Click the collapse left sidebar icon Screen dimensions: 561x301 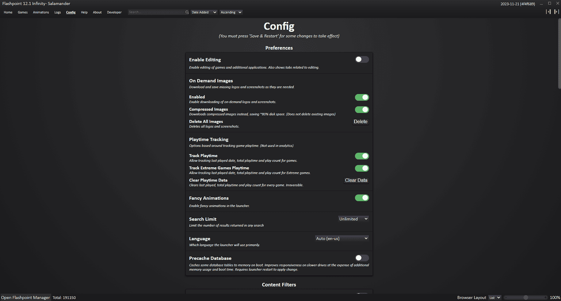tap(548, 12)
